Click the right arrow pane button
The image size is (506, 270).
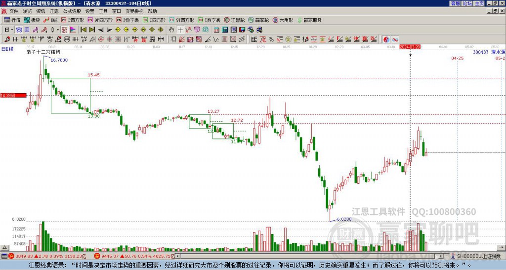click(501, 247)
